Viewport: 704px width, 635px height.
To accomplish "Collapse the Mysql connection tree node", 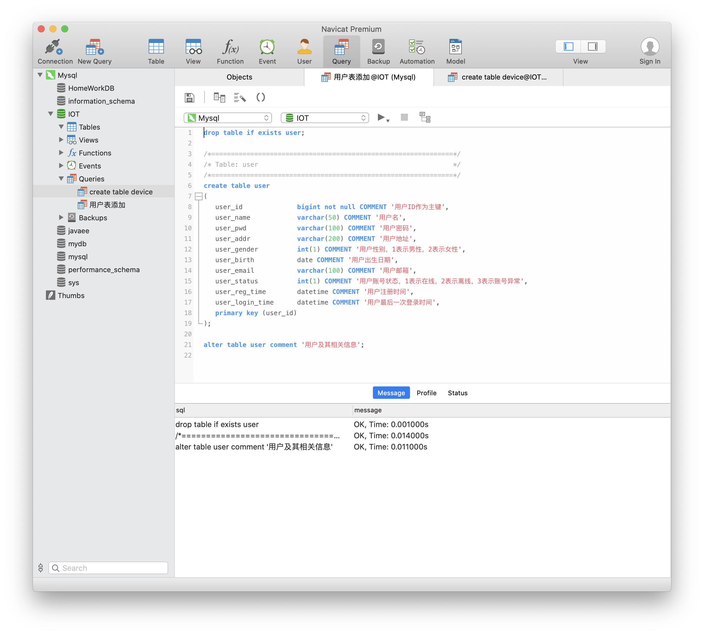I will point(40,75).
